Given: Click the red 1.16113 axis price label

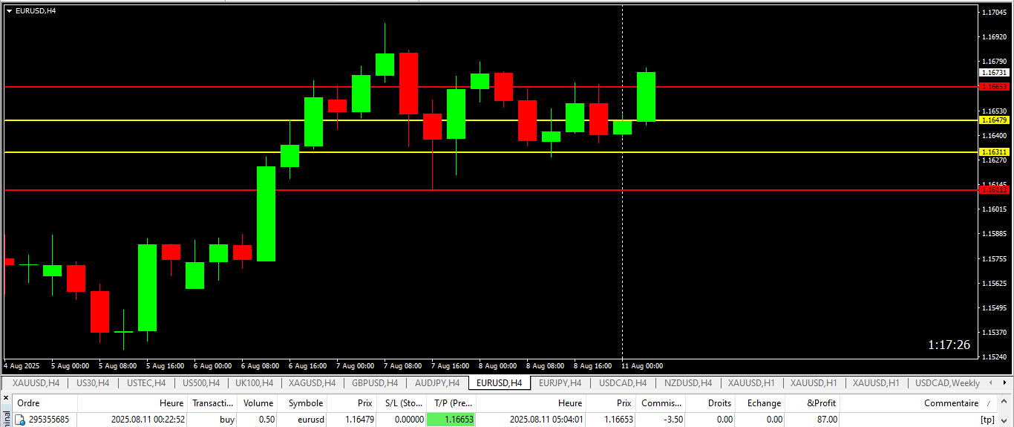Looking at the screenshot, I should [x=994, y=189].
